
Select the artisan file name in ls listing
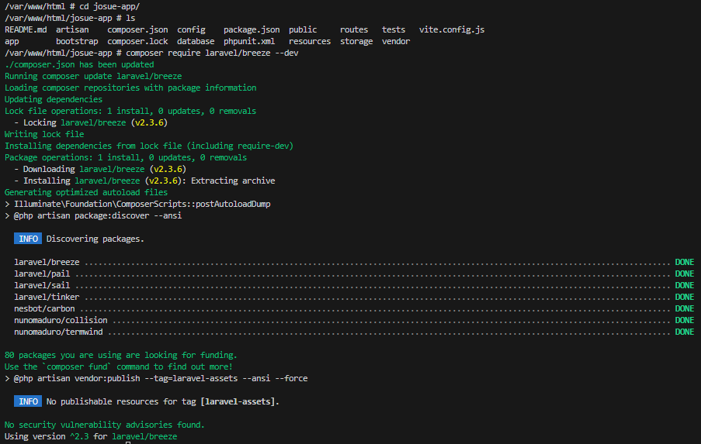tap(72, 30)
